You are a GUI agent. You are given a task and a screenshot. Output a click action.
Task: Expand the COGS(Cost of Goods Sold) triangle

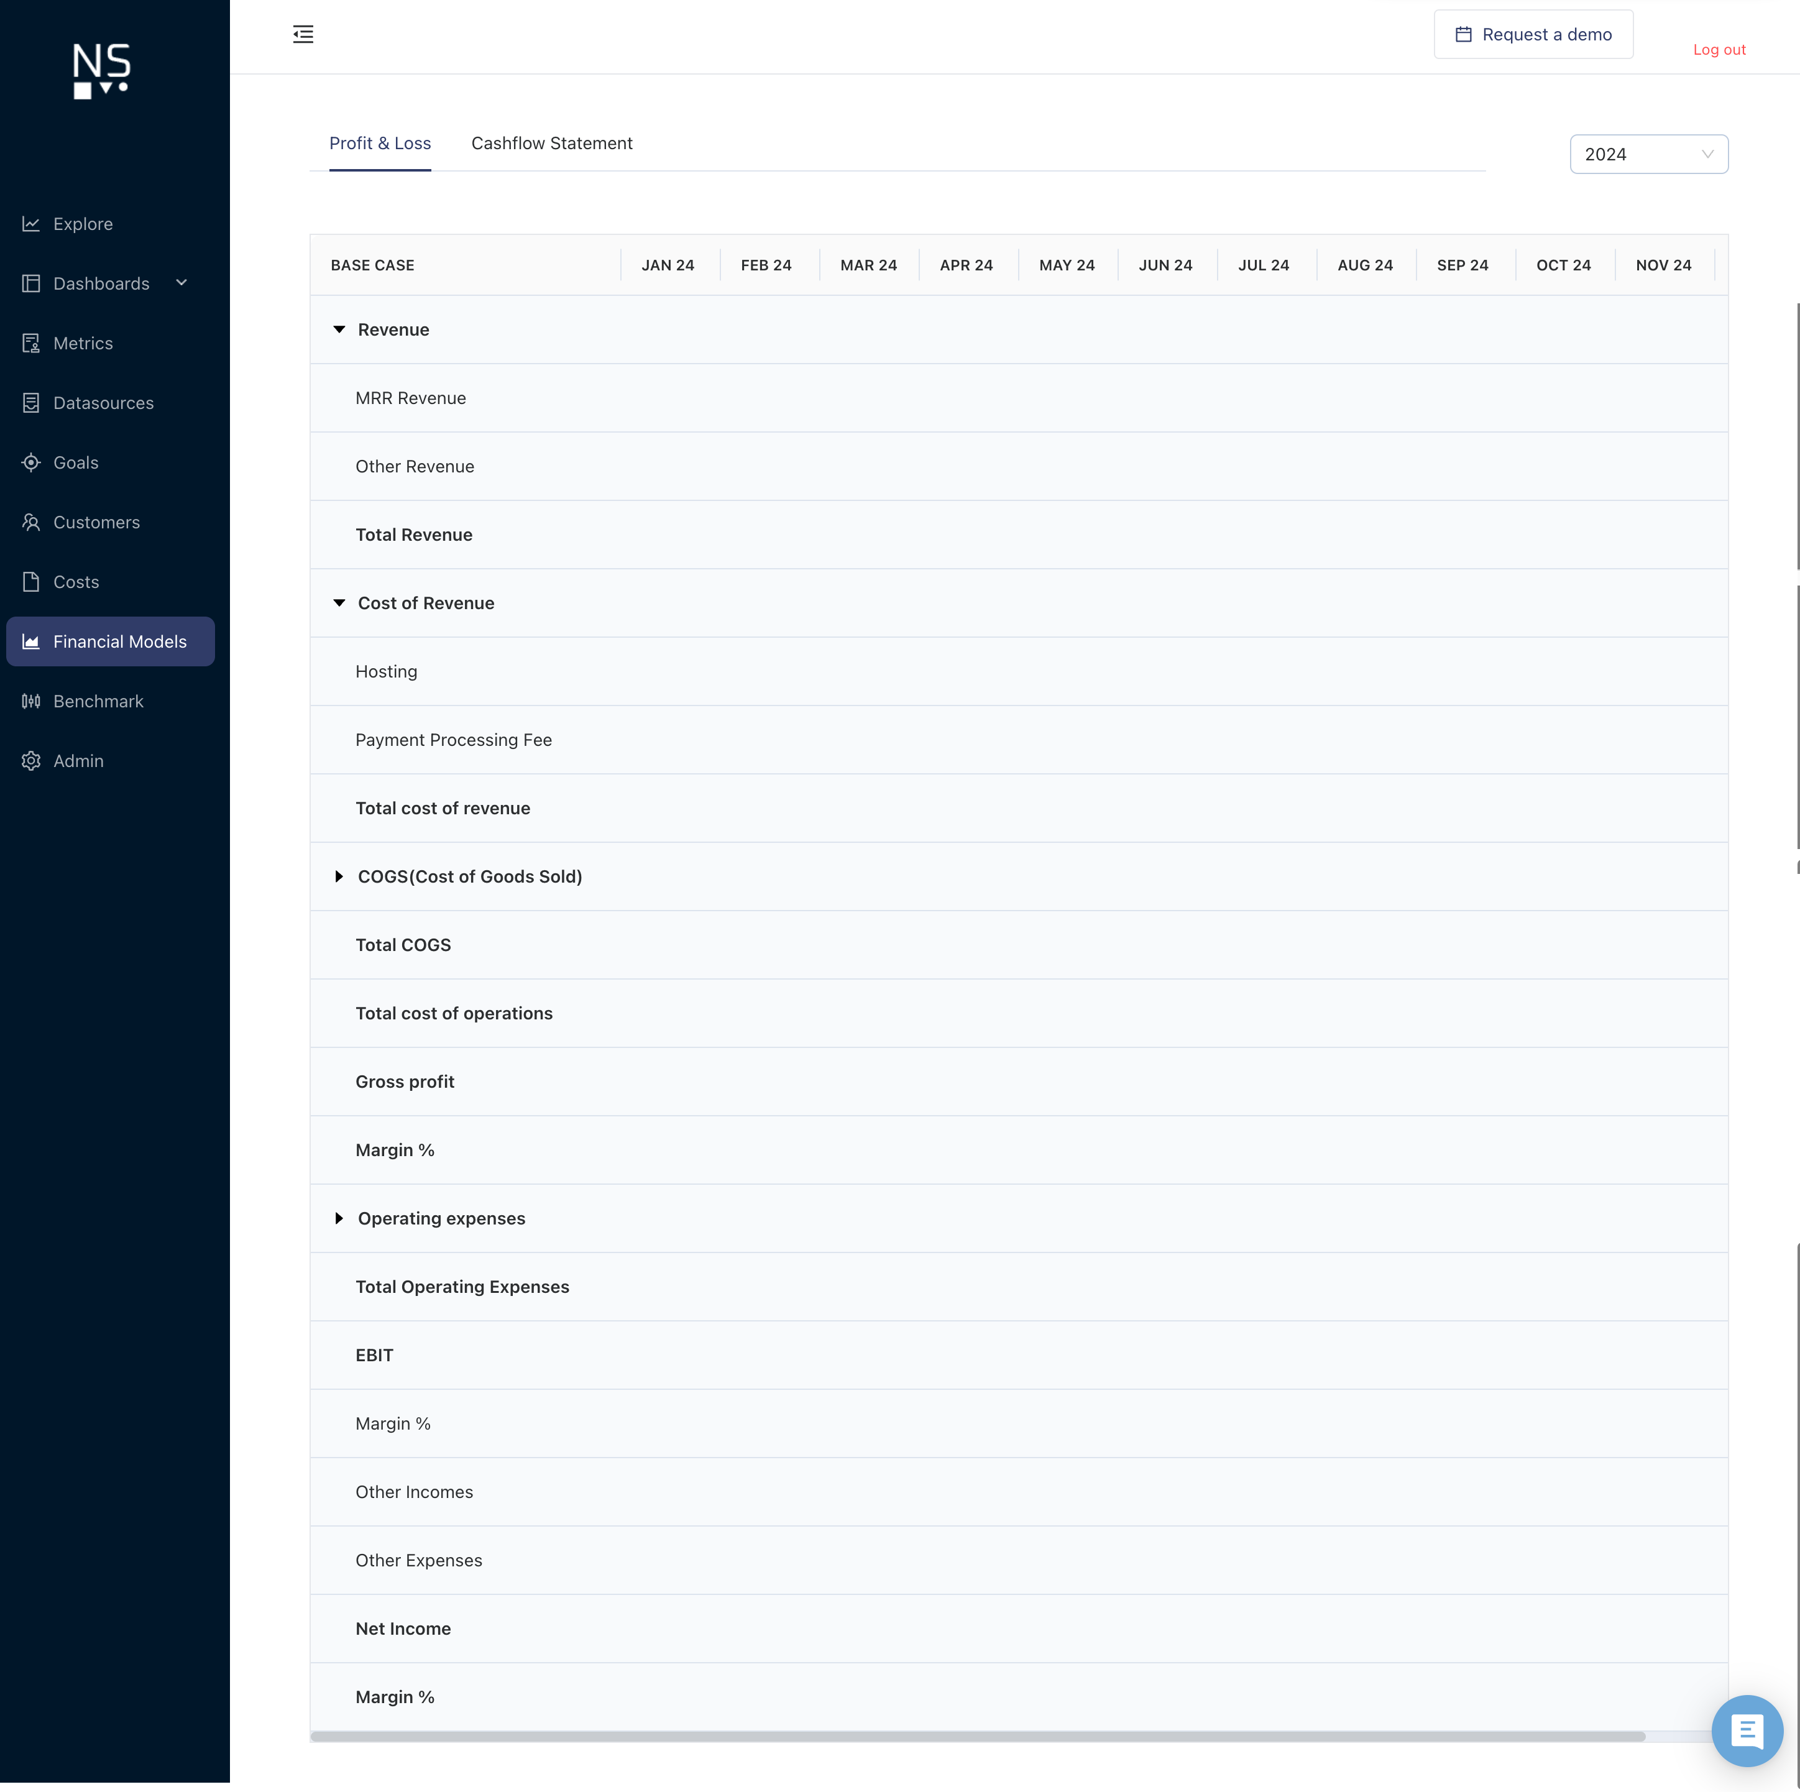click(x=339, y=876)
